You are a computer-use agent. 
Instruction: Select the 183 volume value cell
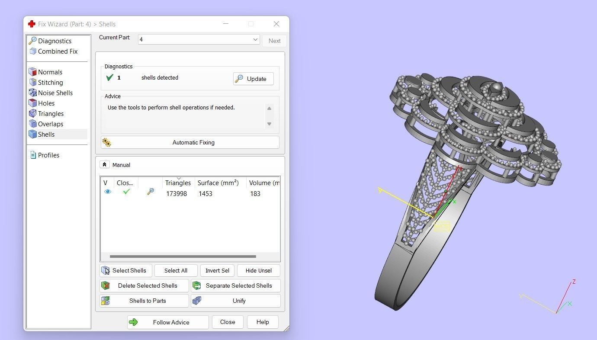[255, 194]
